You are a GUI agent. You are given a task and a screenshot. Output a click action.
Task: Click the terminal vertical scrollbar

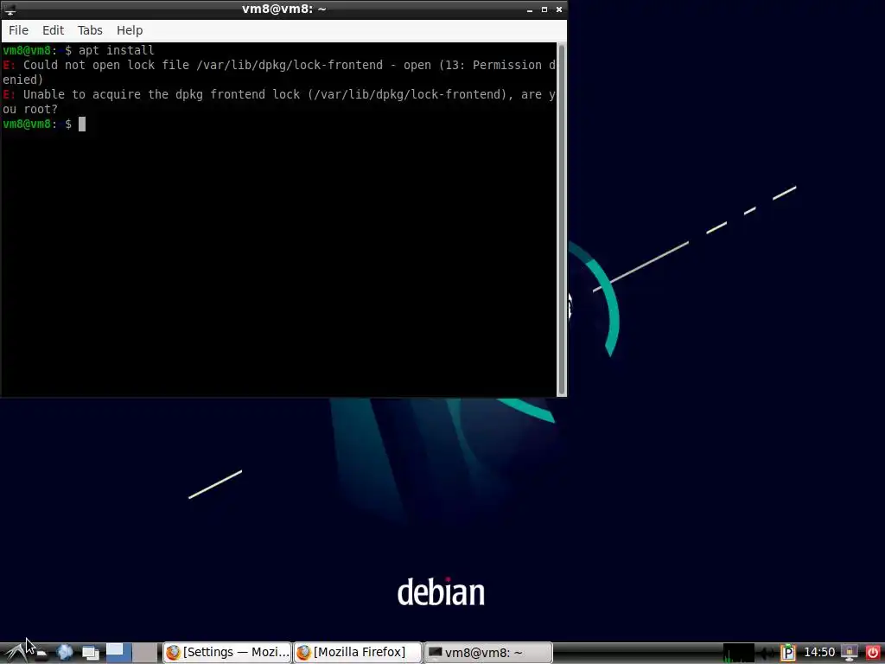562,219
